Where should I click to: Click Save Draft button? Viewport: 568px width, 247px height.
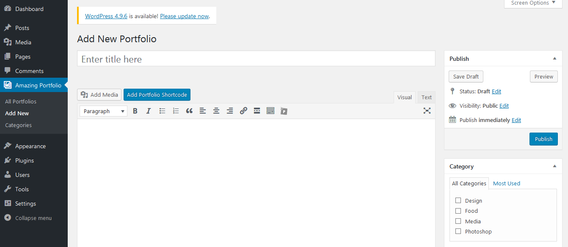point(466,76)
